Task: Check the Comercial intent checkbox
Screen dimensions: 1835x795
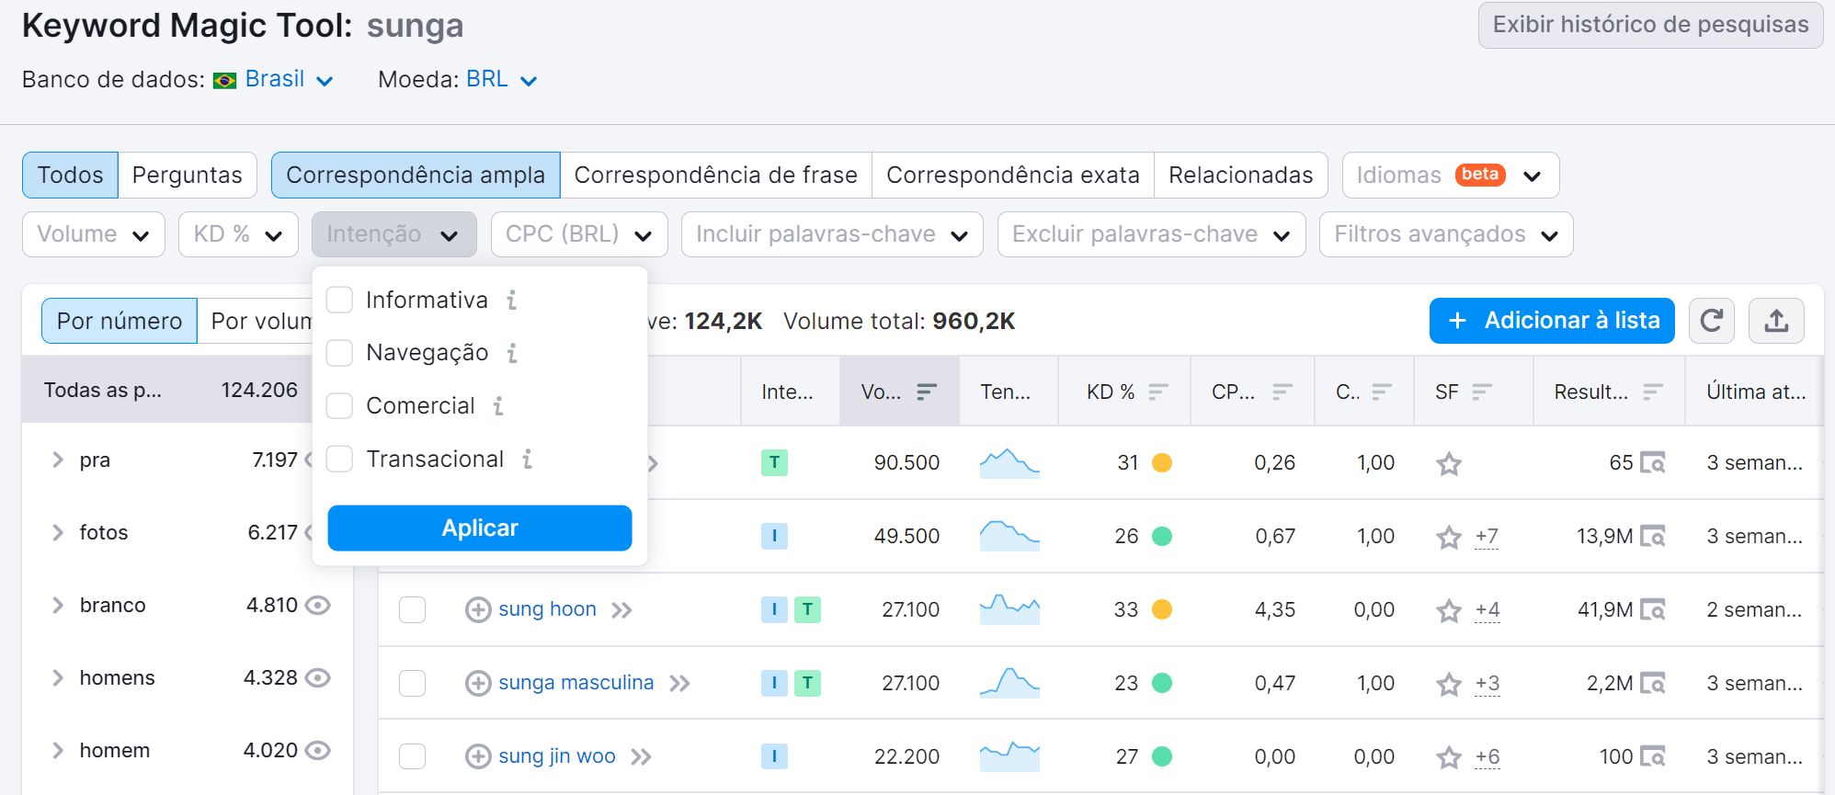Action: pos(340,405)
